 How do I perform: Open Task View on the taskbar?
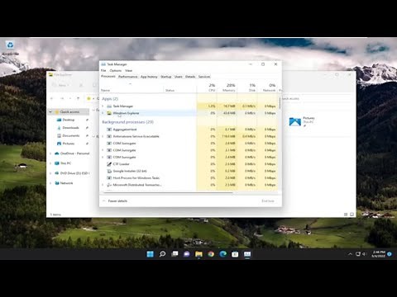[x=175, y=254]
